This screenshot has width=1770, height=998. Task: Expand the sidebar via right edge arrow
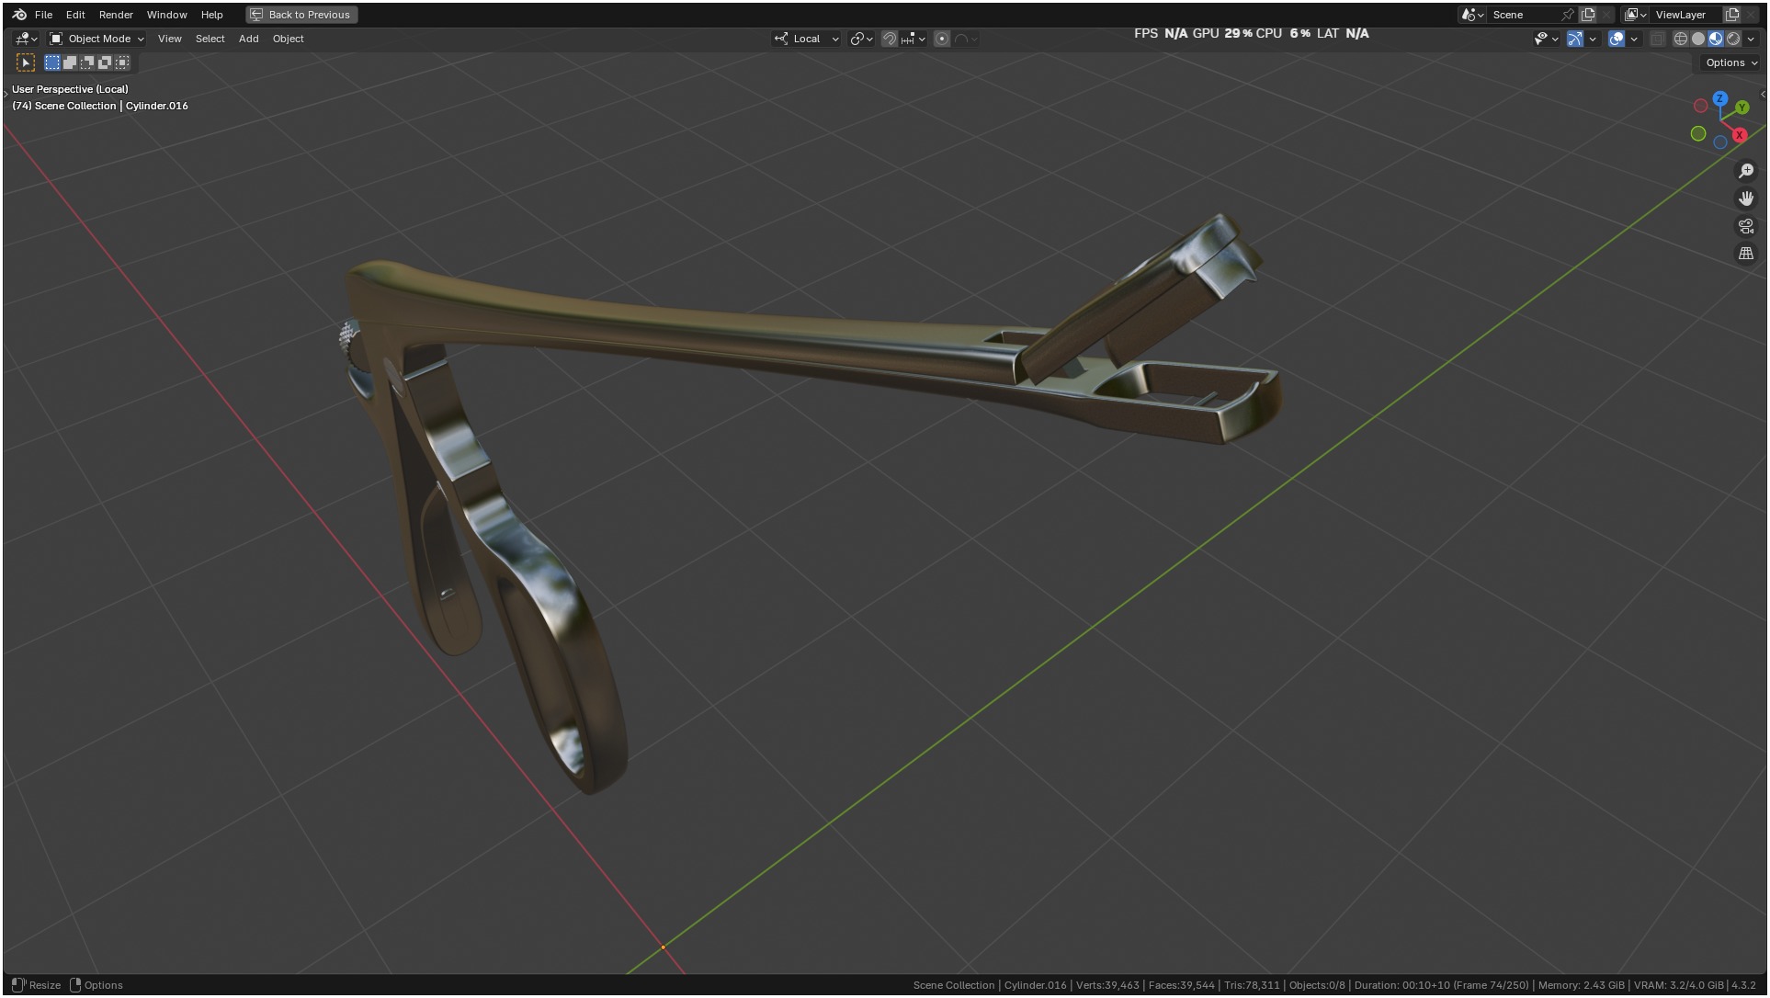tap(1763, 94)
